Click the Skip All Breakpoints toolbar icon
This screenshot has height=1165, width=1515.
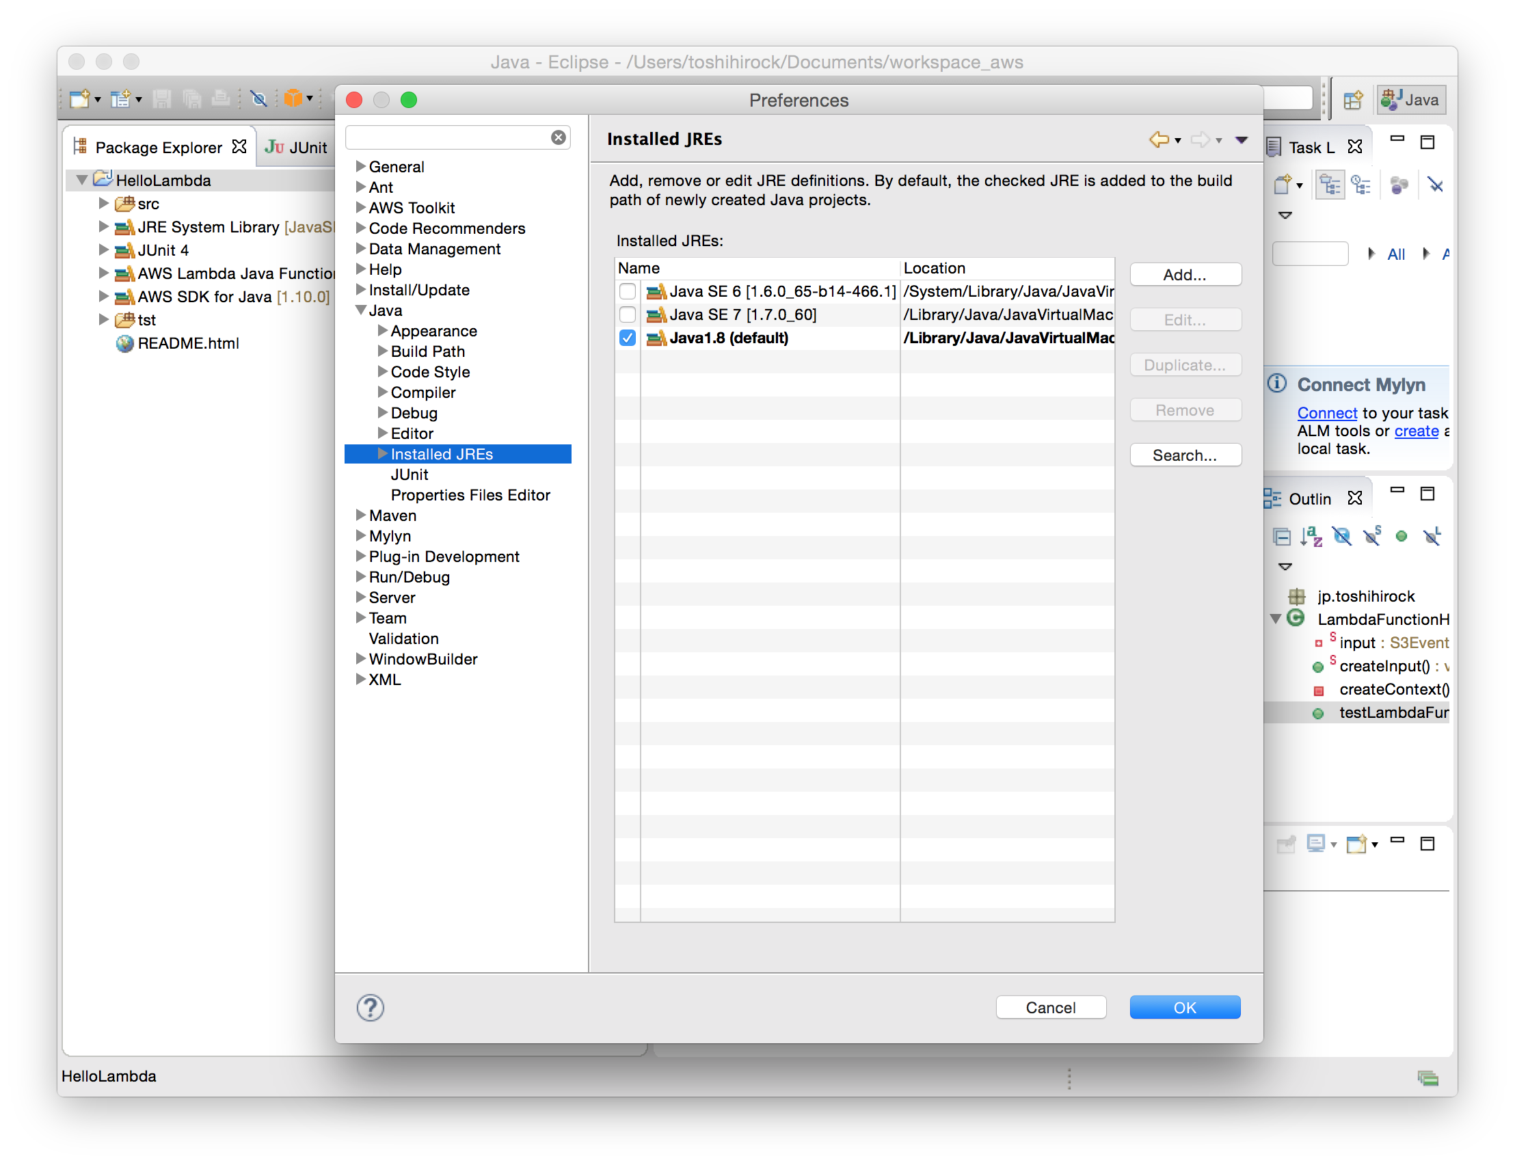[x=259, y=99]
